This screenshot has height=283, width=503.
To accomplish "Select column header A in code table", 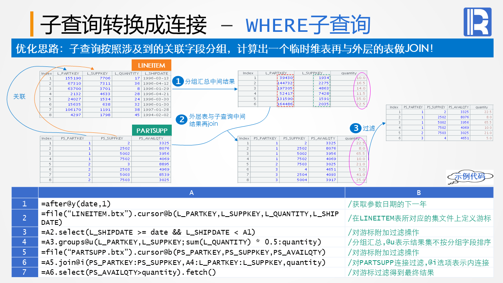I will (x=191, y=193).
